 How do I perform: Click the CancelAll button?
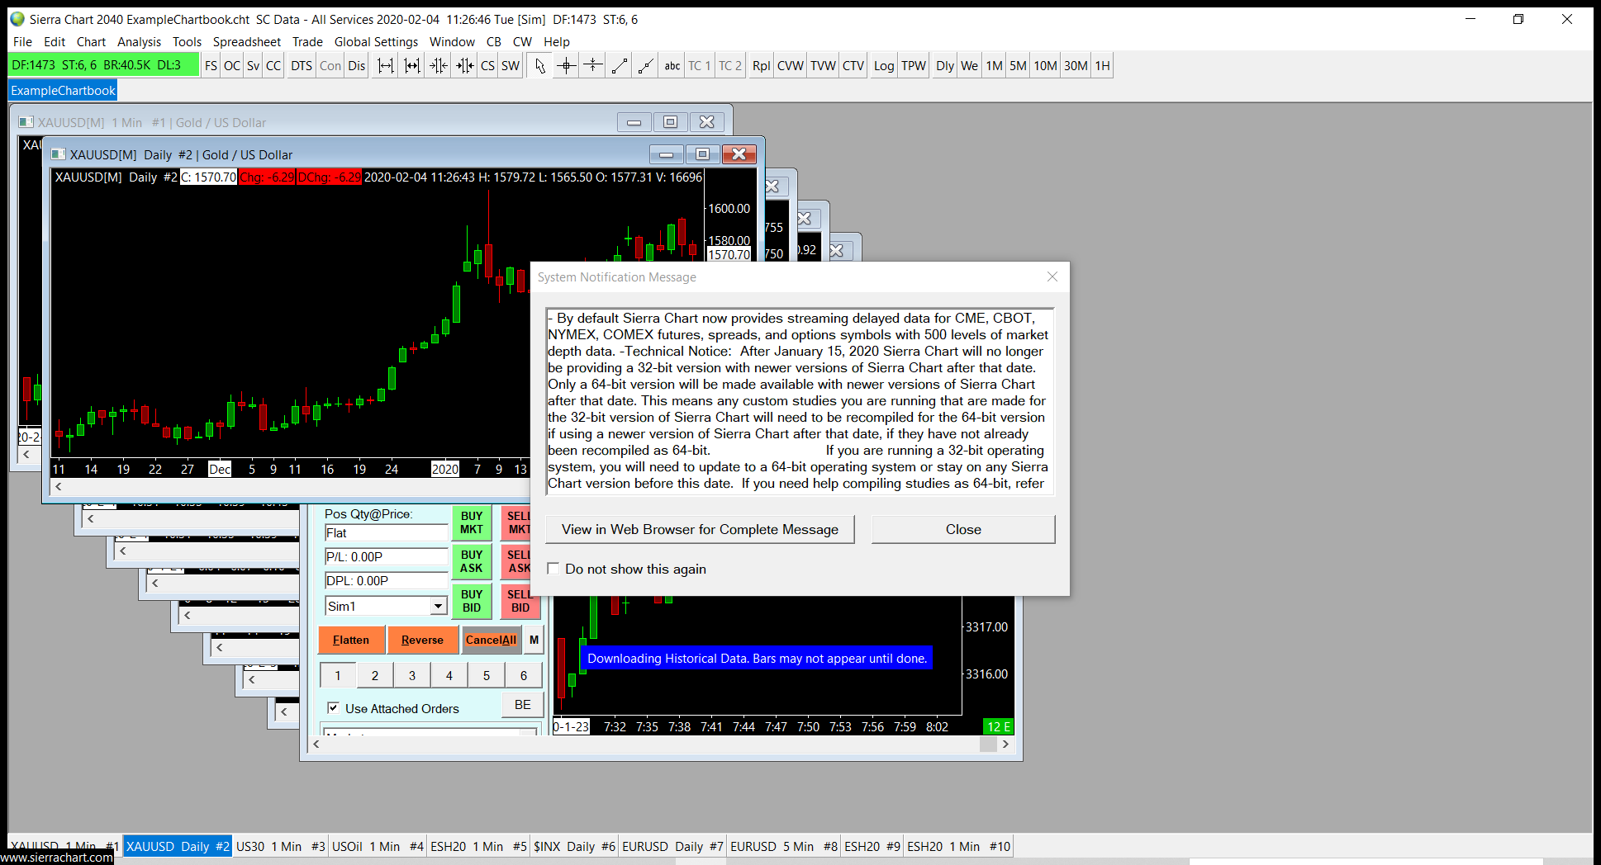[491, 640]
